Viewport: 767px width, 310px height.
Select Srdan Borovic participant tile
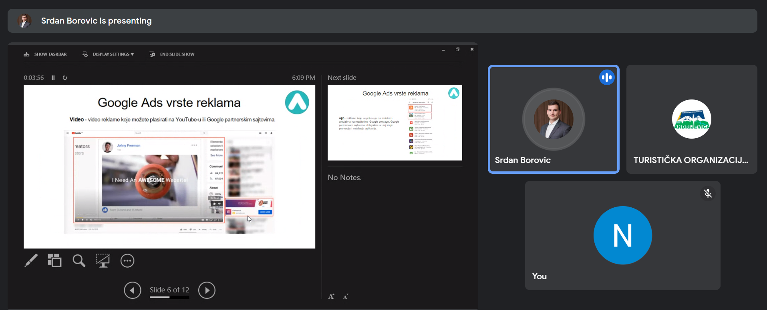[x=554, y=119]
